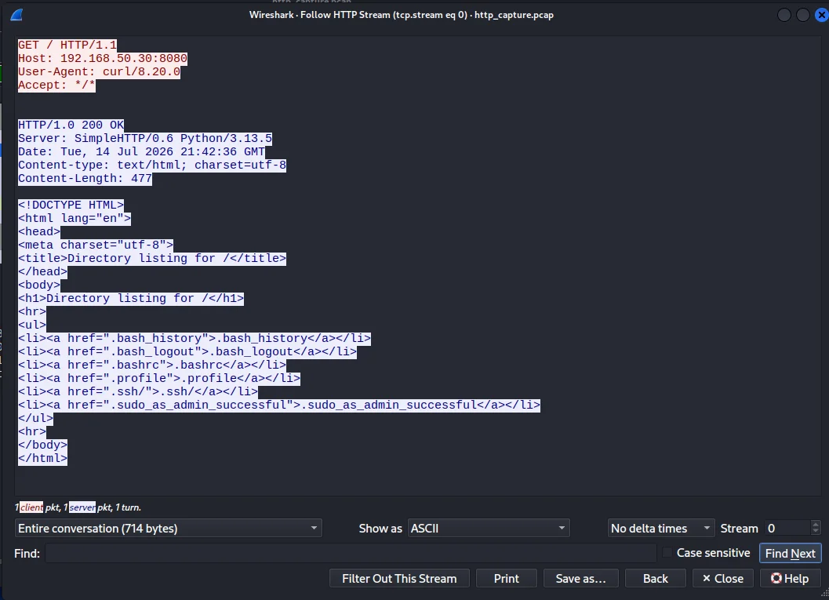Increment the Stream number stepper
The height and width of the screenshot is (600, 829).
(815, 524)
